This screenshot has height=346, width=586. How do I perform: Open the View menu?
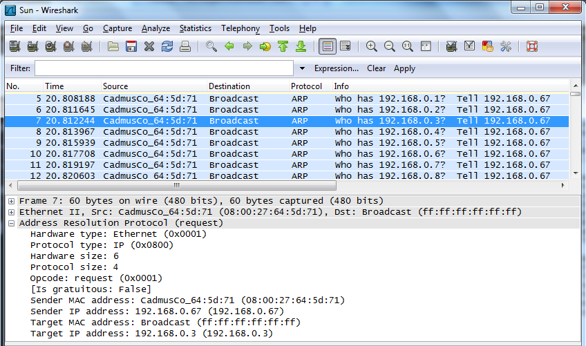65,28
